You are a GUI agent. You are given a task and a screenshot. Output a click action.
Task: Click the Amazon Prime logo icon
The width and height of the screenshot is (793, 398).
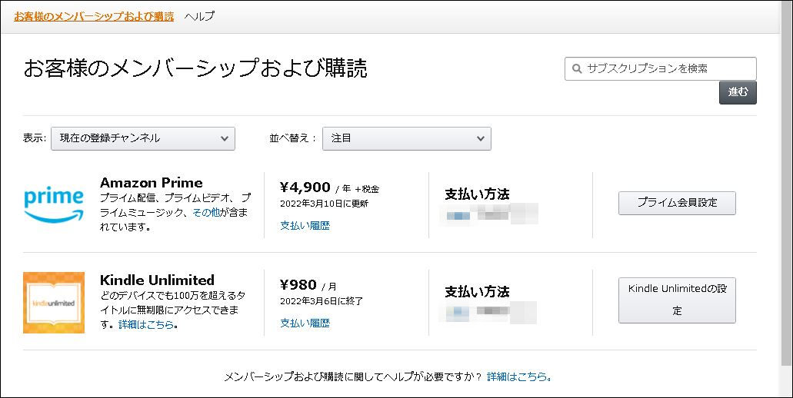click(54, 204)
